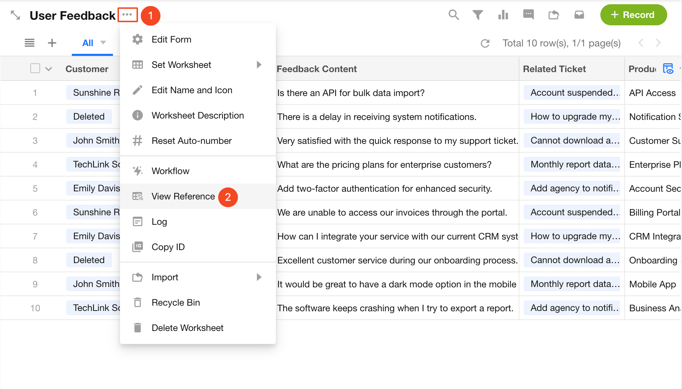The image size is (682, 389).
Task: Open the discussion comment icon
Action: click(x=529, y=15)
